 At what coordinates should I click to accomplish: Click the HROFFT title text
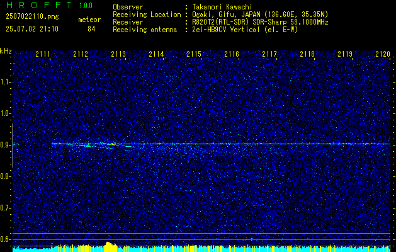point(39,5)
